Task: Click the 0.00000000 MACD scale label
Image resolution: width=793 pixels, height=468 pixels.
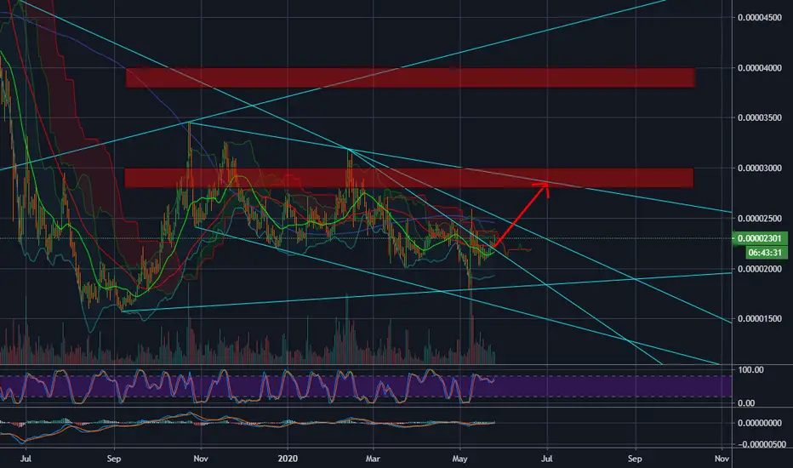Action: (x=760, y=423)
